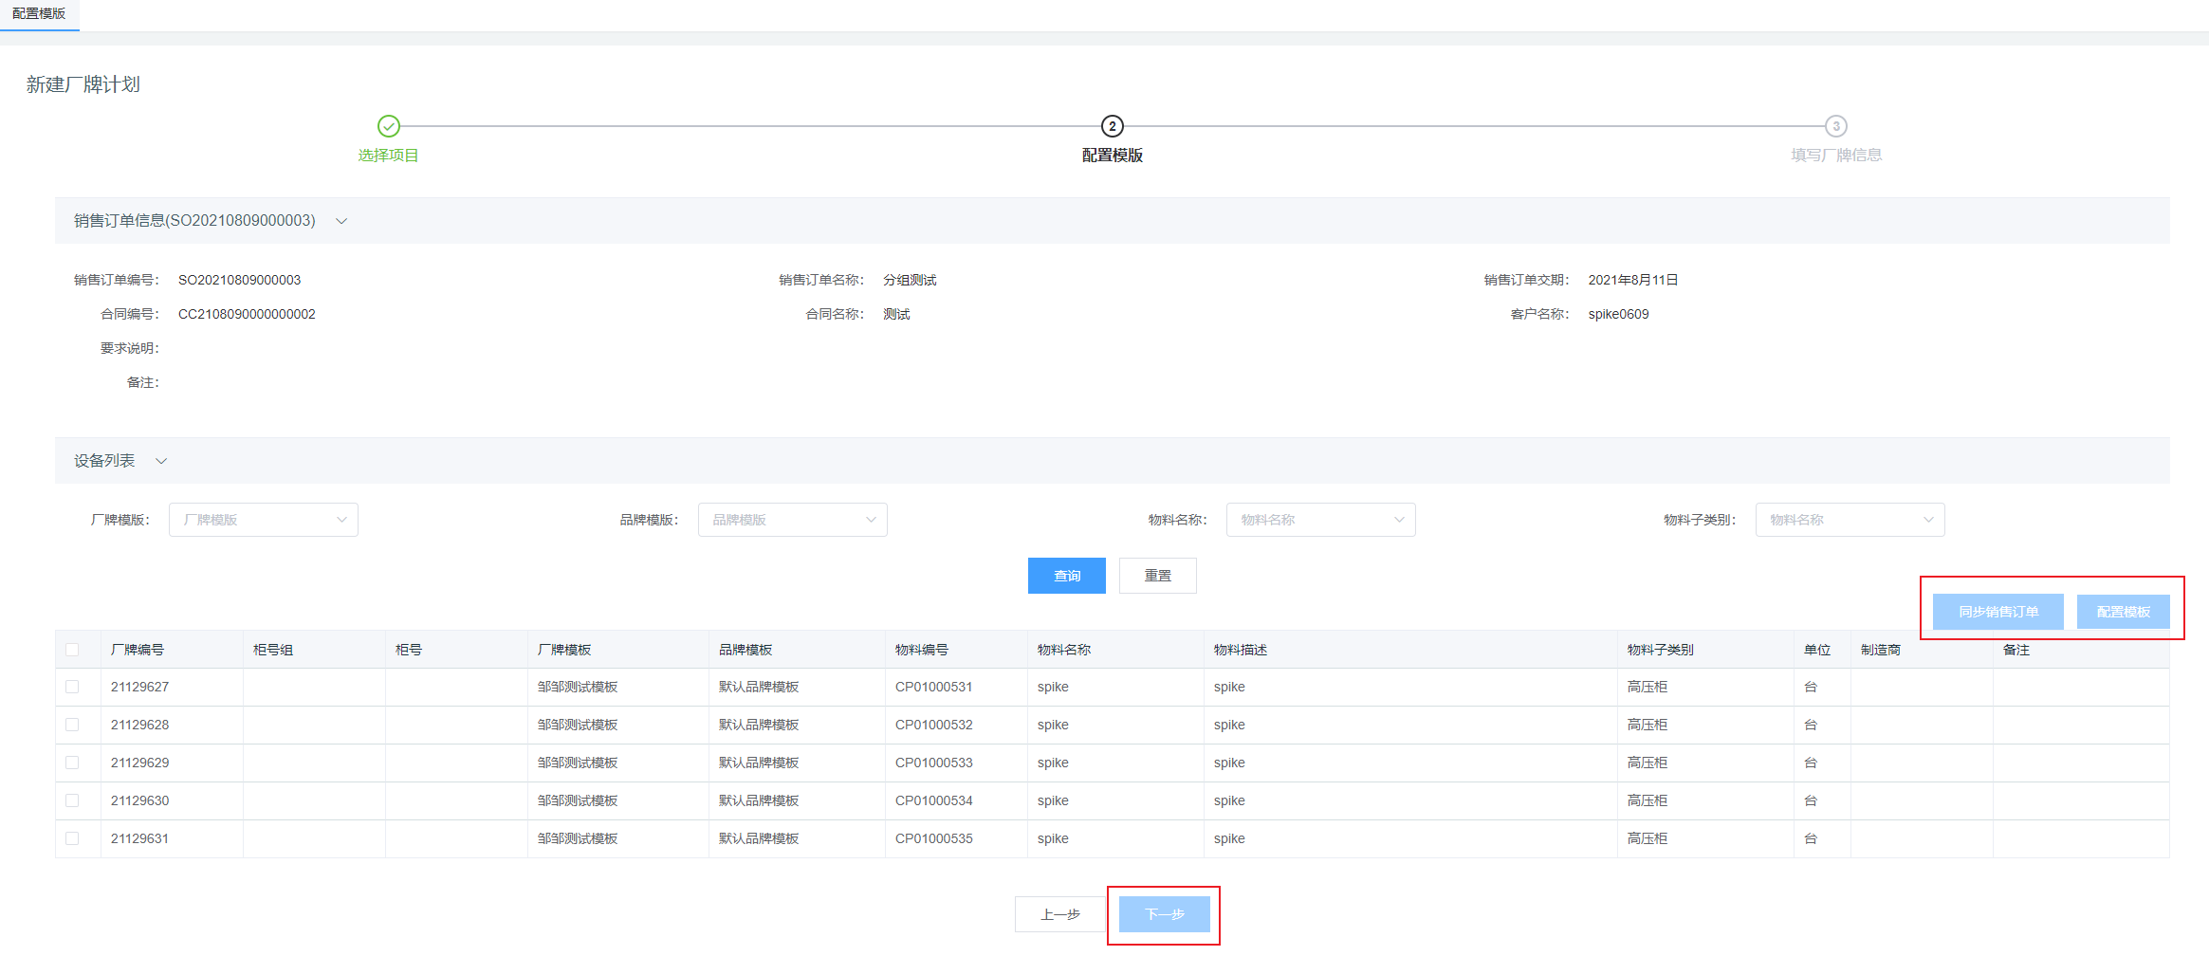Click the 同步销售订单 button

(1997, 612)
